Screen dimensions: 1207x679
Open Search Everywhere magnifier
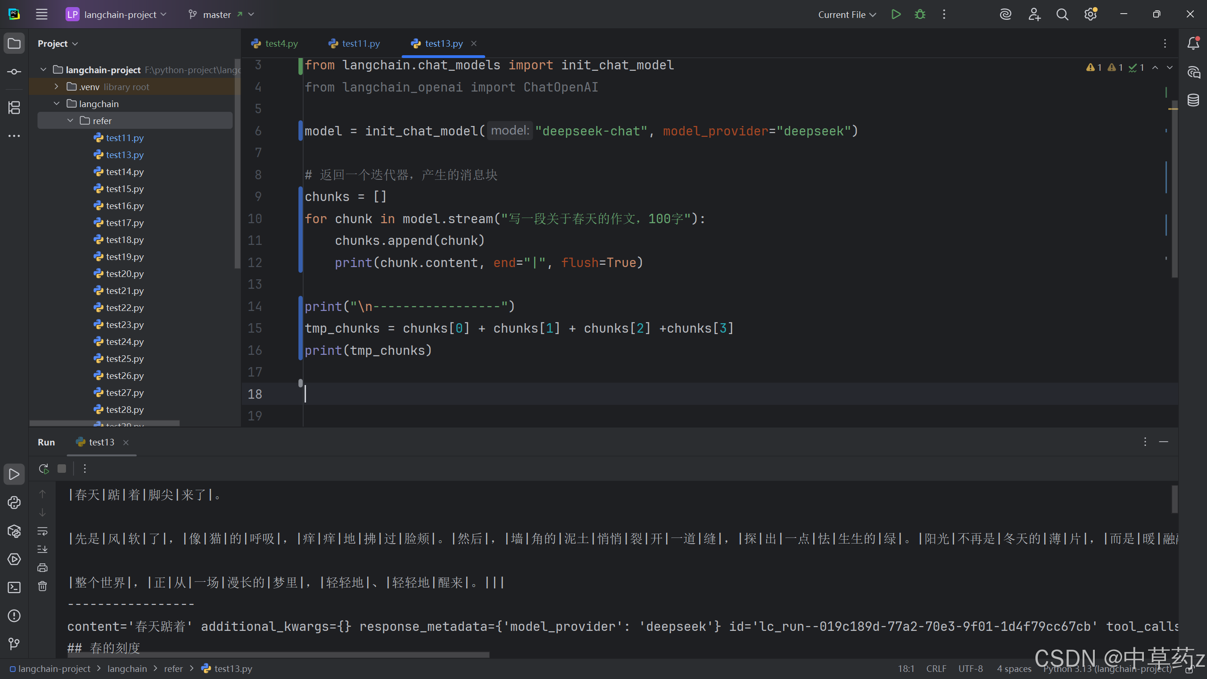pos(1062,14)
